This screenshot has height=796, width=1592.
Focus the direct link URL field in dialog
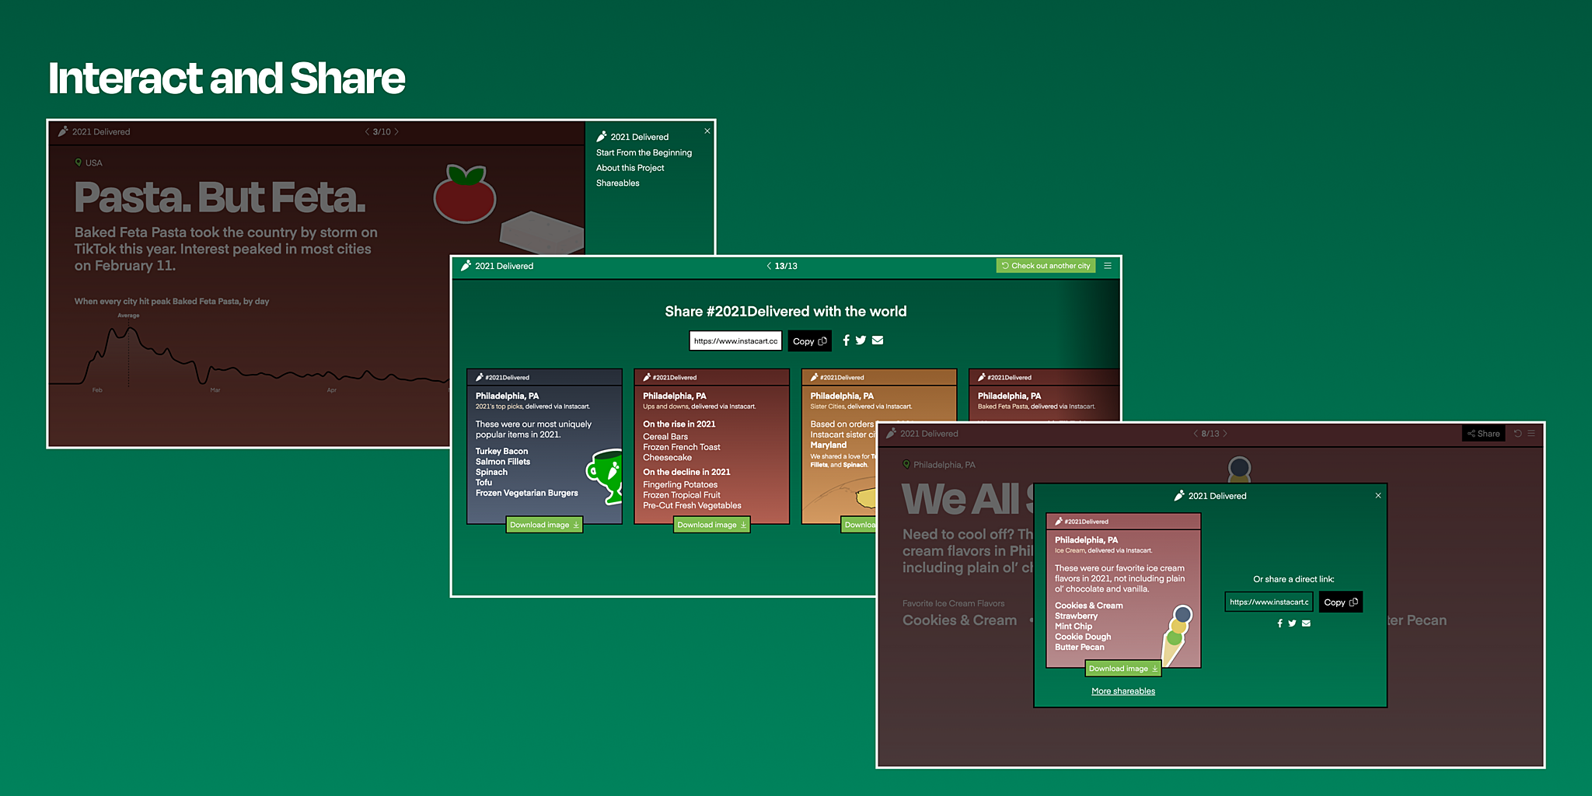(1269, 602)
